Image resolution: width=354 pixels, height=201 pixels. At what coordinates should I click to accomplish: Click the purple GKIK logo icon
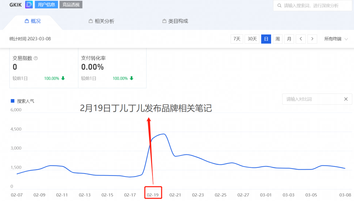(x=29, y=5)
